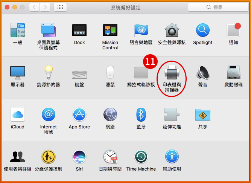Image resolution: width=251 pixels, height=183 pixels.
Task: Click the show-all grid button
Action: coord(60,7)
